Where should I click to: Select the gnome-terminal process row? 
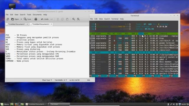click(x=134, y=43)
